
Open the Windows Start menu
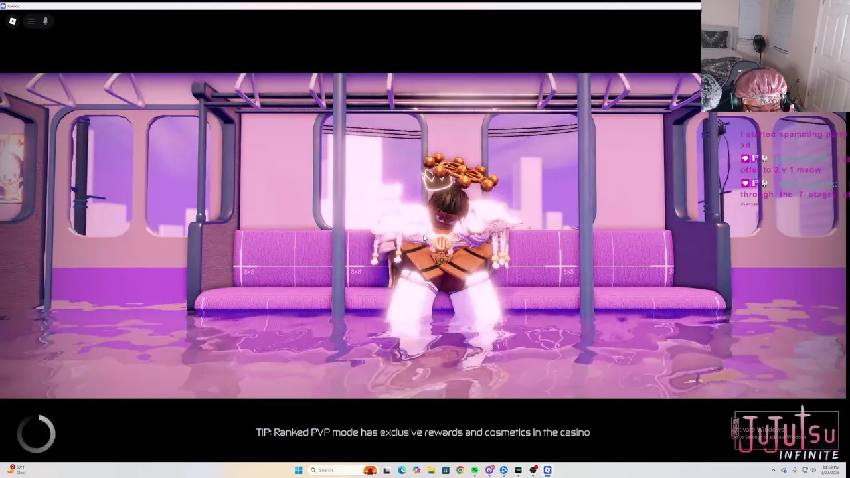coord(299,470)
